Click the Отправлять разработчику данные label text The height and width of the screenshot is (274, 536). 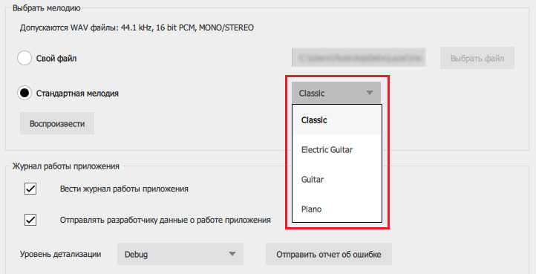166,220
